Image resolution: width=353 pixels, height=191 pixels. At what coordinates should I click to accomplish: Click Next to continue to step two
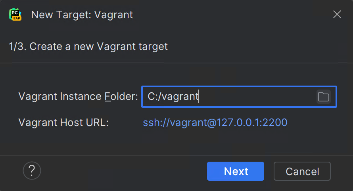point(236,171)
